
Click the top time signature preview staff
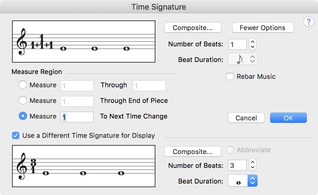coord(84,42)
